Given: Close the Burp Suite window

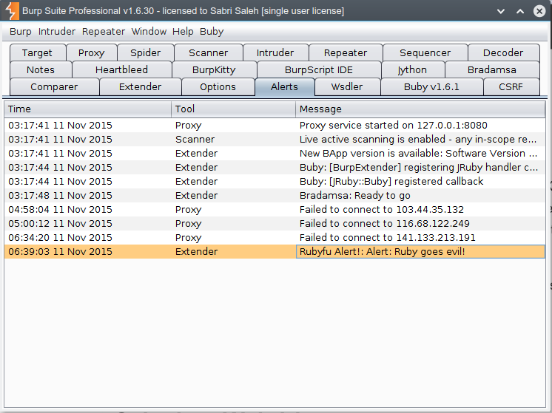Looking at the screenshot, I should click(x=539, y=12).
